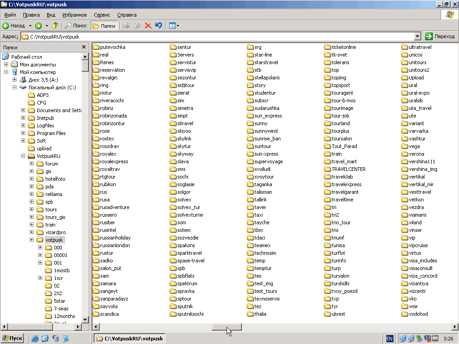459x344 pixels.
Task: Select the 1mostb folder in tree
Action: pos(62,270)
